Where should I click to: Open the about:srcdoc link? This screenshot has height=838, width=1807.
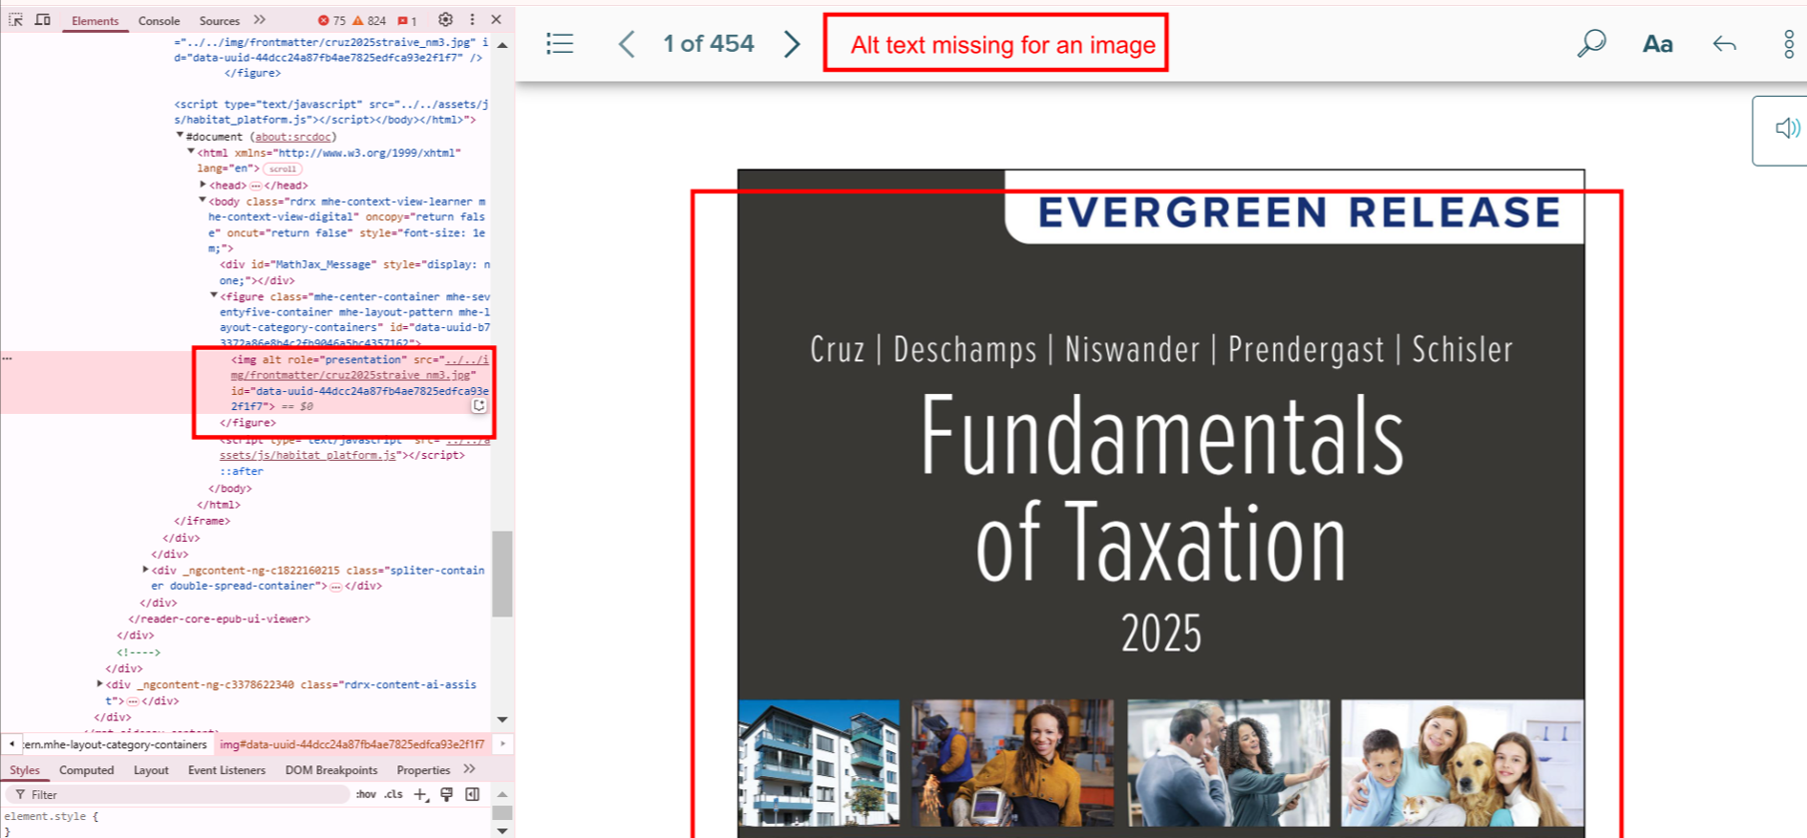click(x=292, y=137)
